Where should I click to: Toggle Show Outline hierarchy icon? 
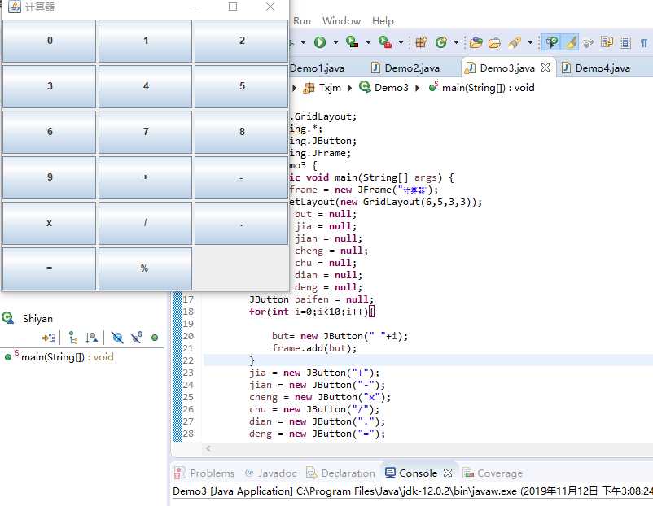[x=73, y=338]
